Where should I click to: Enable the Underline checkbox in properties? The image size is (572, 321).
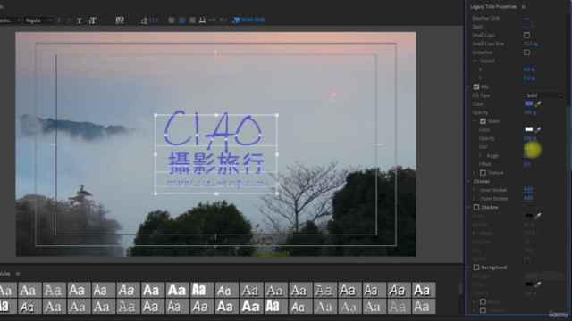(526, 53)
